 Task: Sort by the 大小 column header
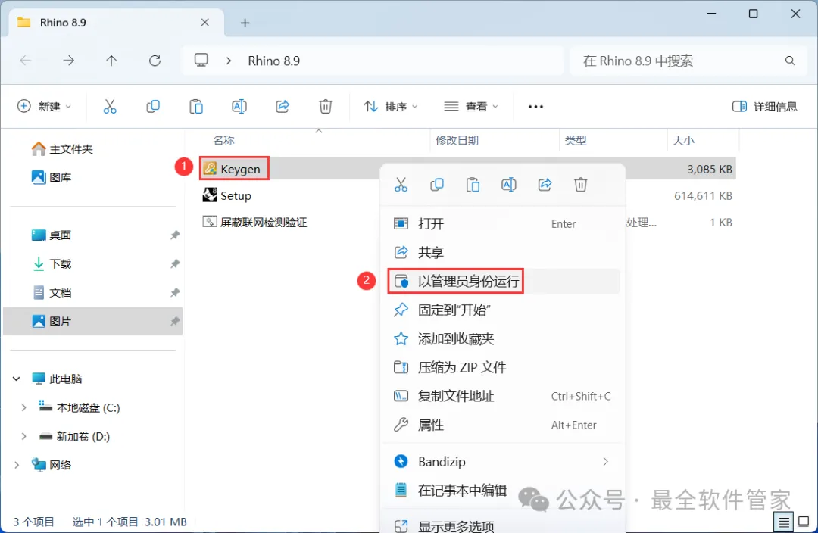(x=683, y=140)
